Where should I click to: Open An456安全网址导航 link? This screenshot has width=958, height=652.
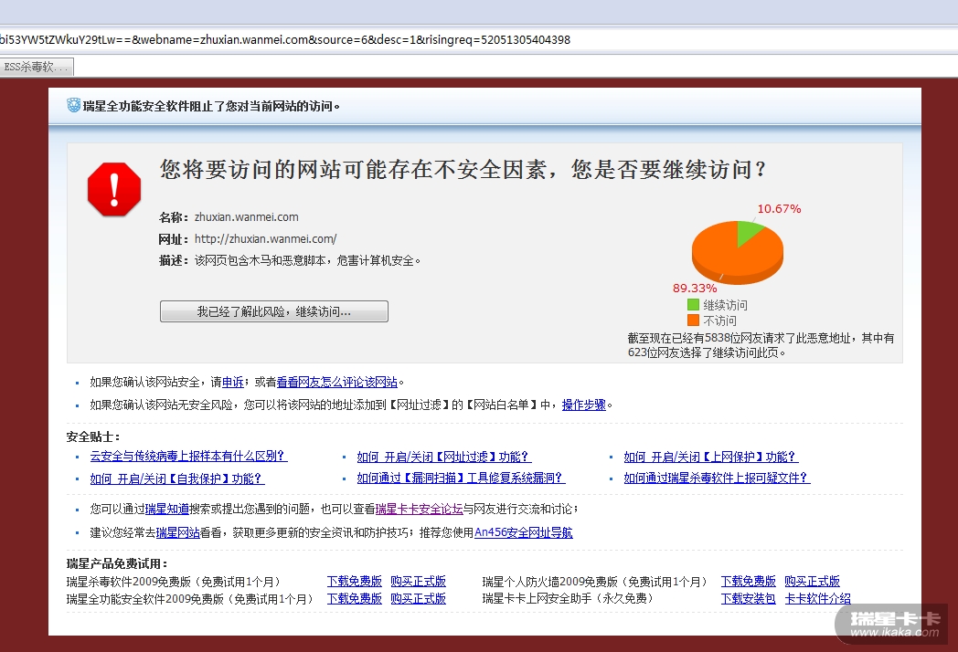524,532
